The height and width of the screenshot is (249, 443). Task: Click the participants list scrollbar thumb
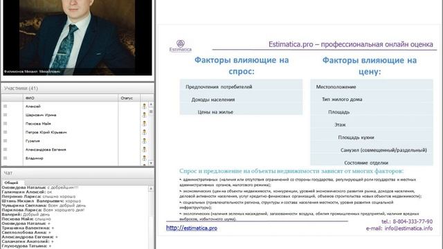[x=151, y=111]
